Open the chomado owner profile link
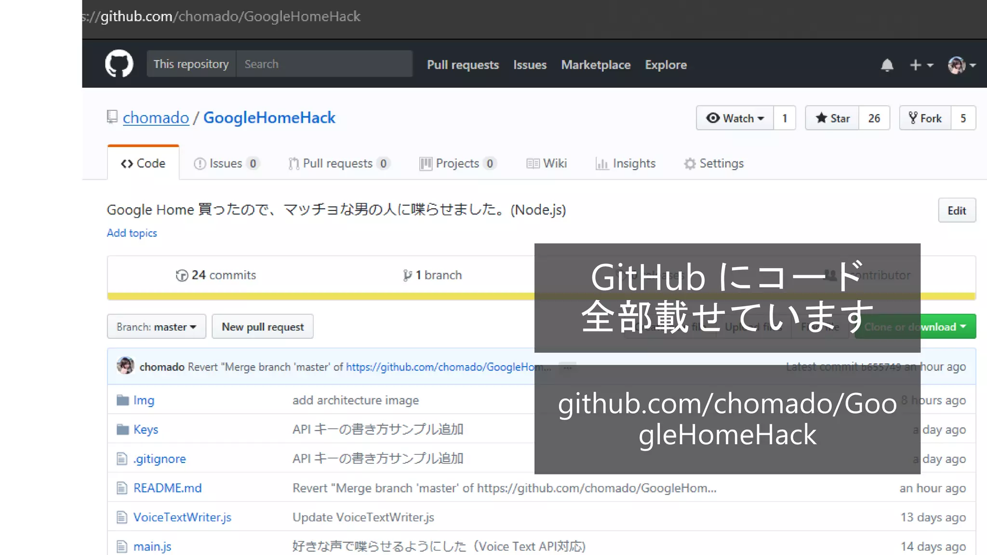The width and height of the screenshot is (987, 555). 156,118
